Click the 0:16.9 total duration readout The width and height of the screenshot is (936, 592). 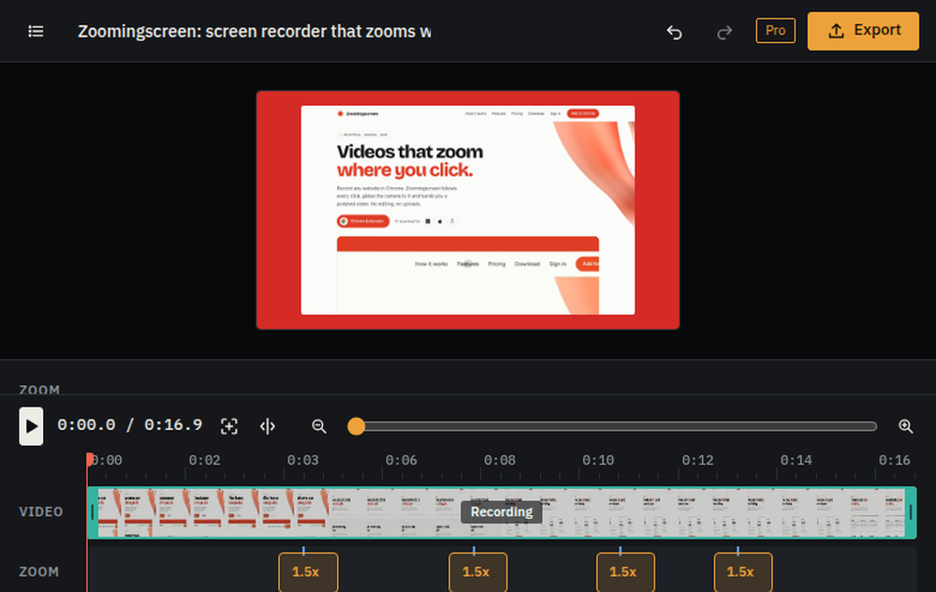pos(173,424)
